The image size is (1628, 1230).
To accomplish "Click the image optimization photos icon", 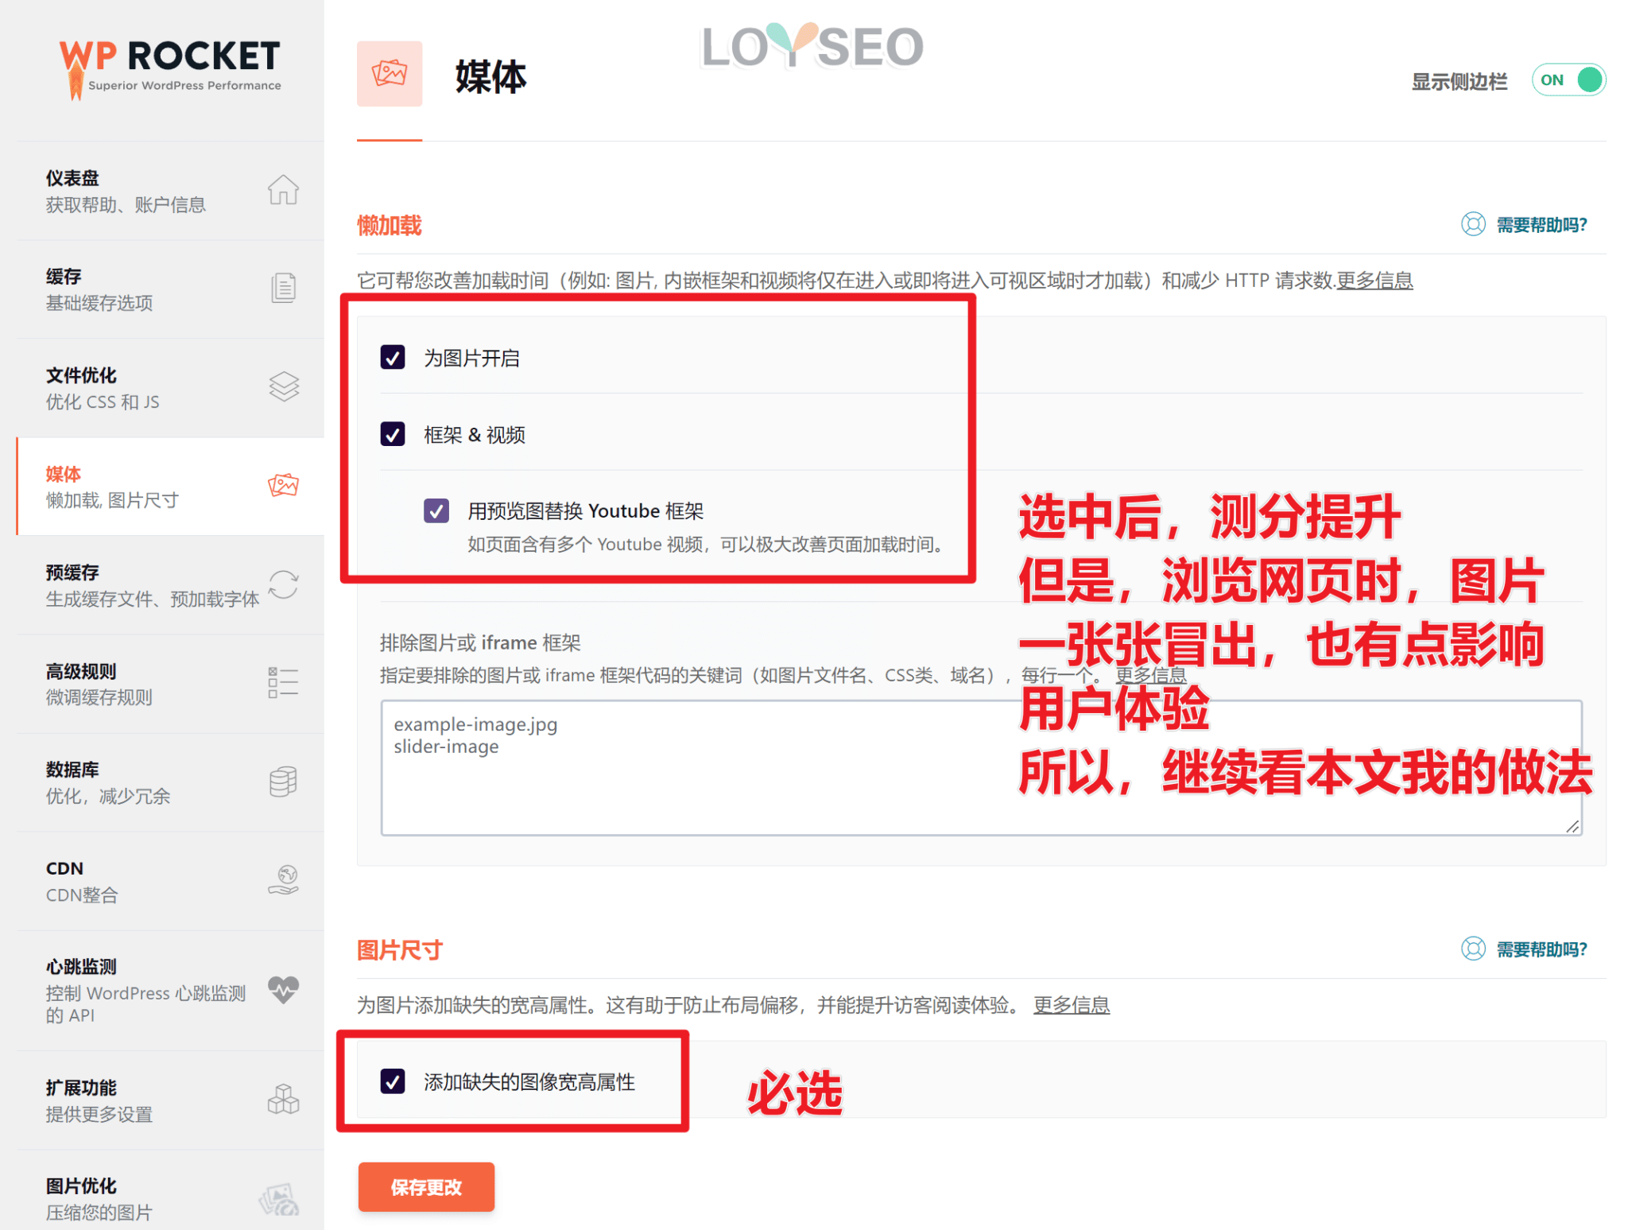I will pos(279,1199).
